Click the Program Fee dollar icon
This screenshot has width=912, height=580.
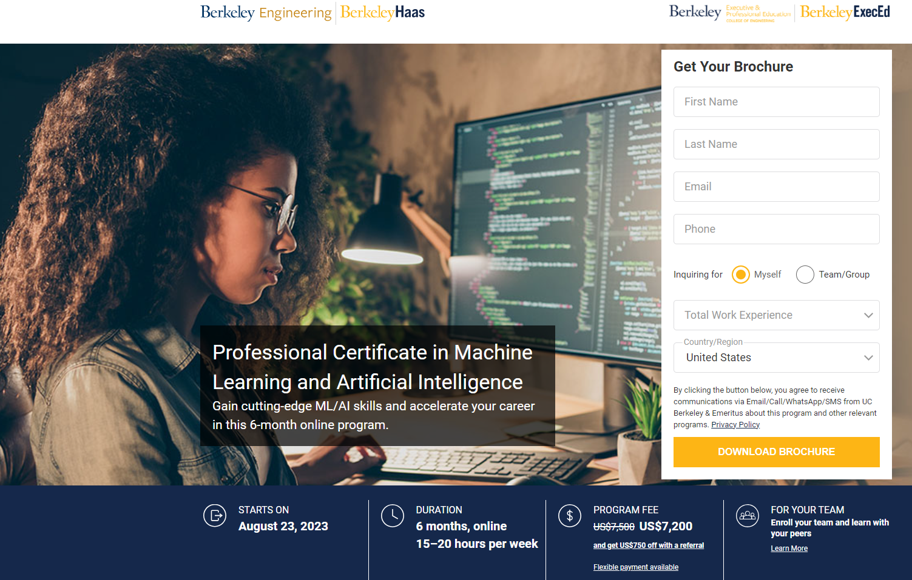(570, 516)
